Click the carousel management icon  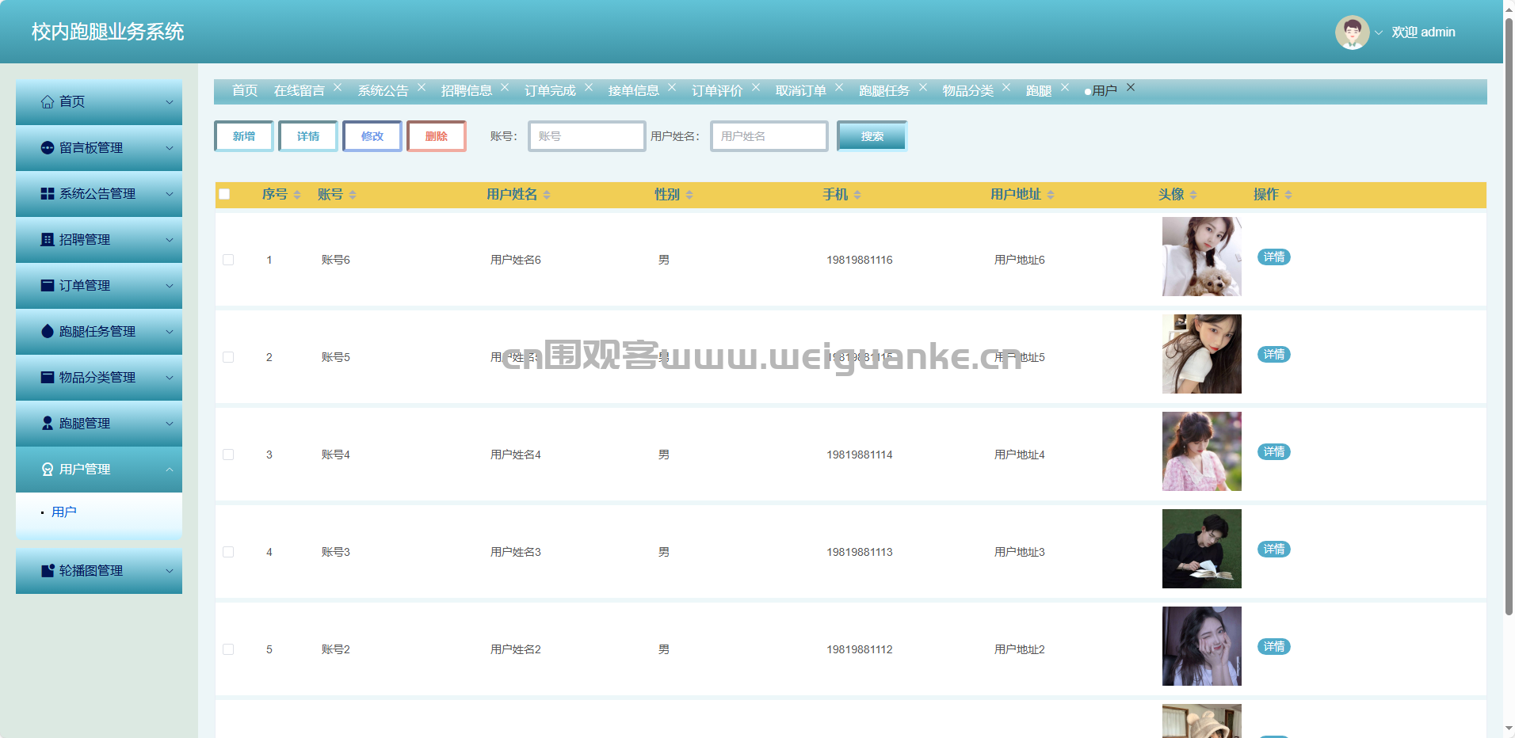pyautogui.click(x=48, y=571)
